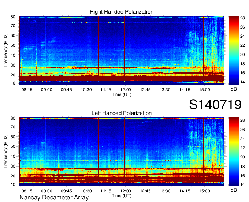This screenshot has width=249, height=202.
Task: Click the 26 value on Left Handed color bar
Action: 242,130
